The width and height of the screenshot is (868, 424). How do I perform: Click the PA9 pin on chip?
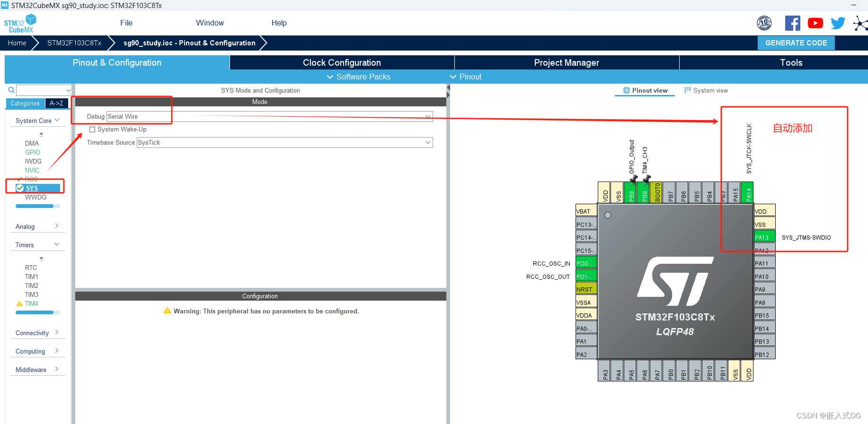coord(765,289)
